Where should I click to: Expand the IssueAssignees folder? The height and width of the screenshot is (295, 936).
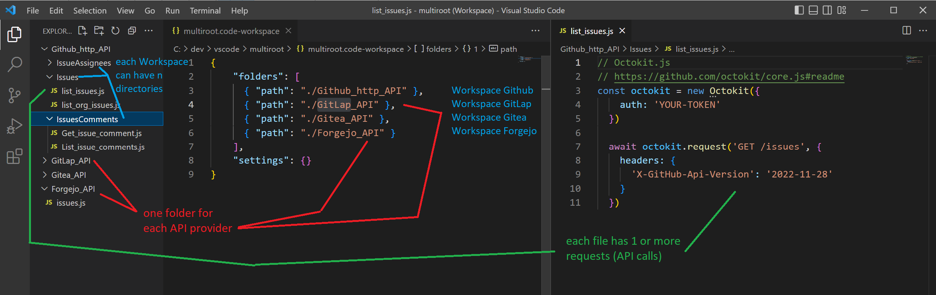click(50, 63)
